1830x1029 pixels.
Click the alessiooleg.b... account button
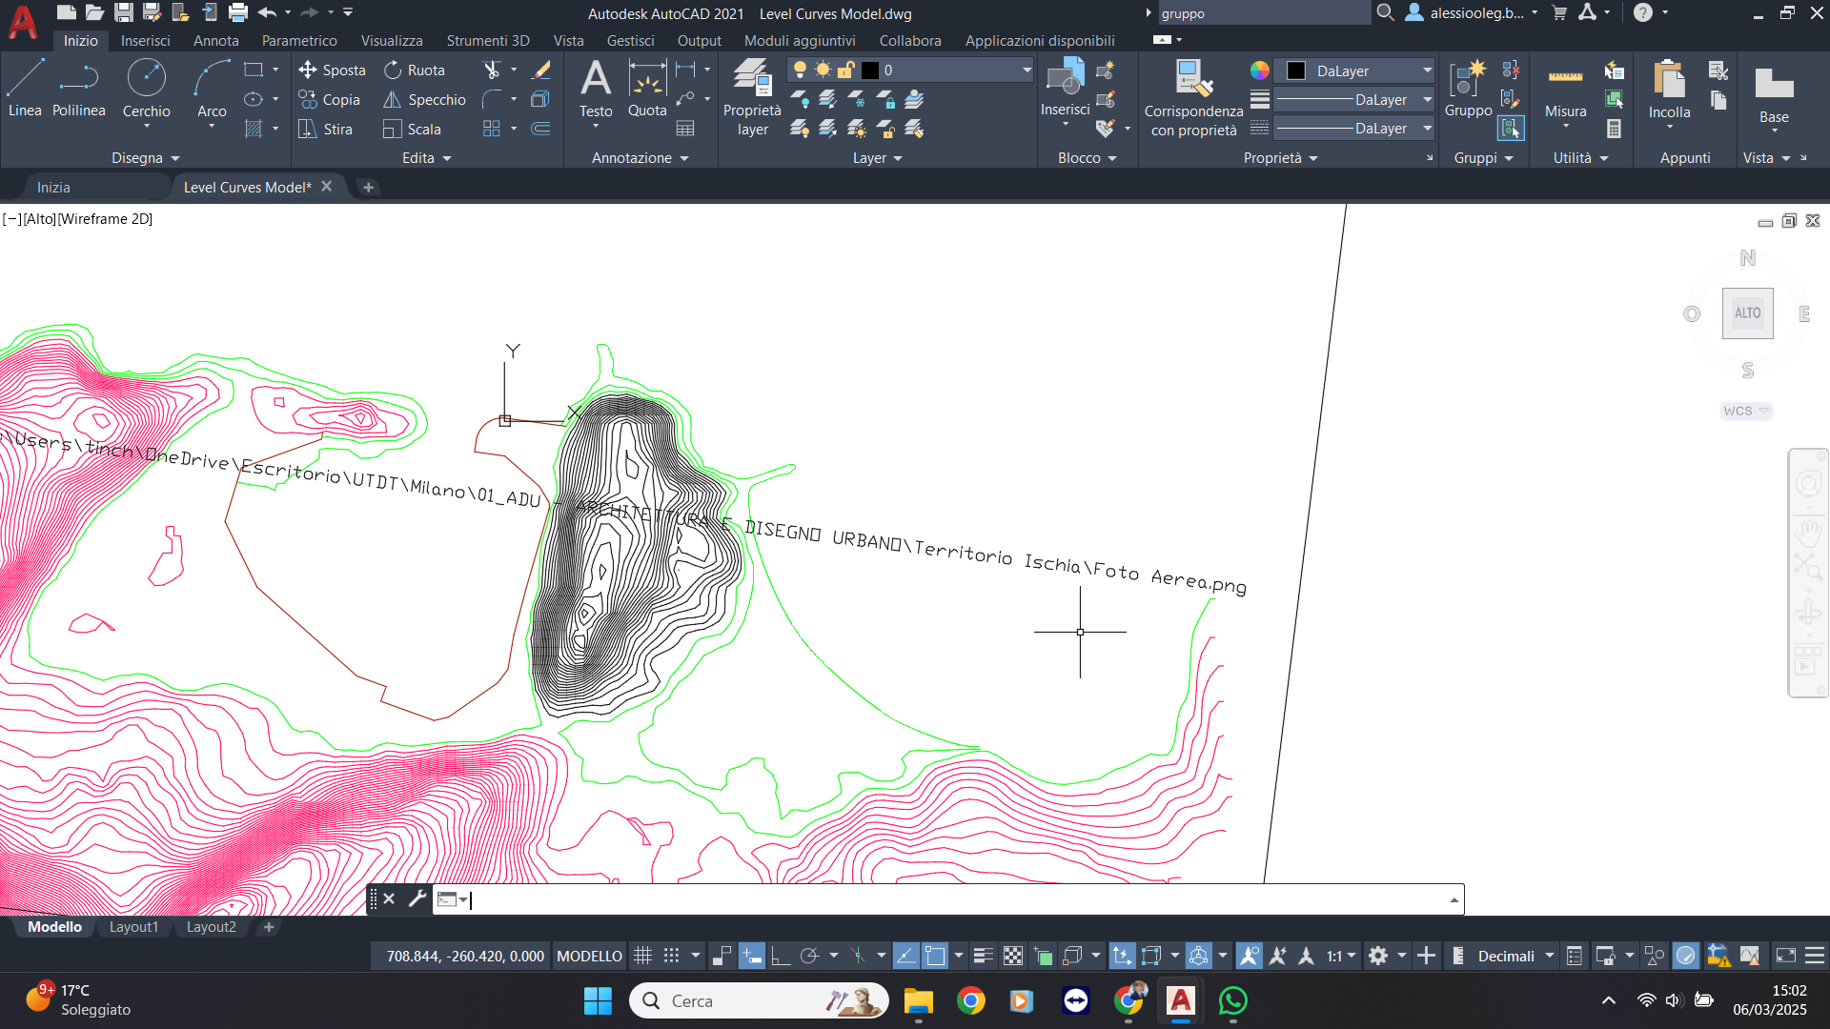[x=1473, y=13]
